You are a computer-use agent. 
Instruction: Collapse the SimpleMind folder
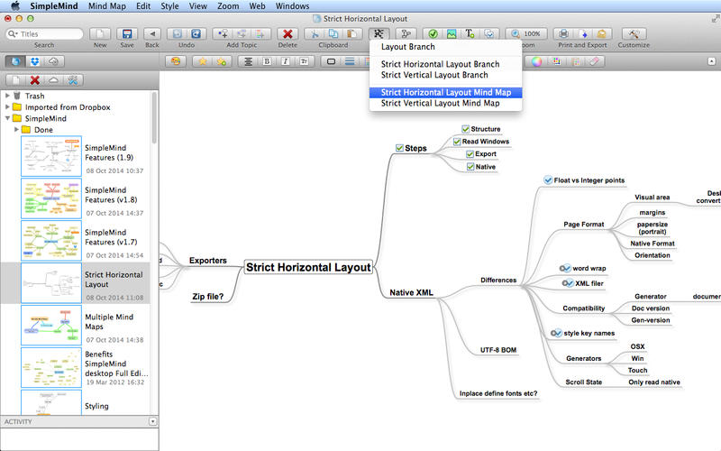coord(8,118)
